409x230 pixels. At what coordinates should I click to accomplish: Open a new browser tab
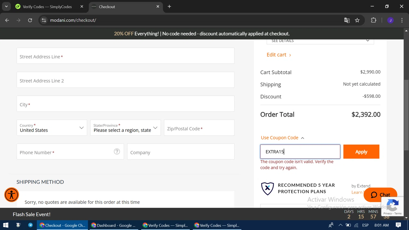click(x=169, y=7)
